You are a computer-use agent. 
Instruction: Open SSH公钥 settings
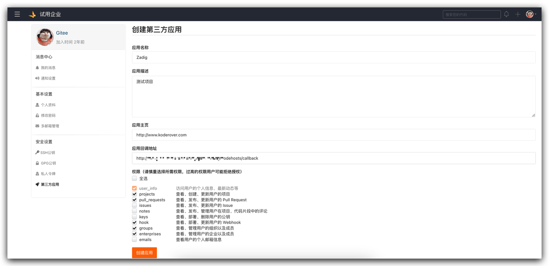click(x=48, y=152)
